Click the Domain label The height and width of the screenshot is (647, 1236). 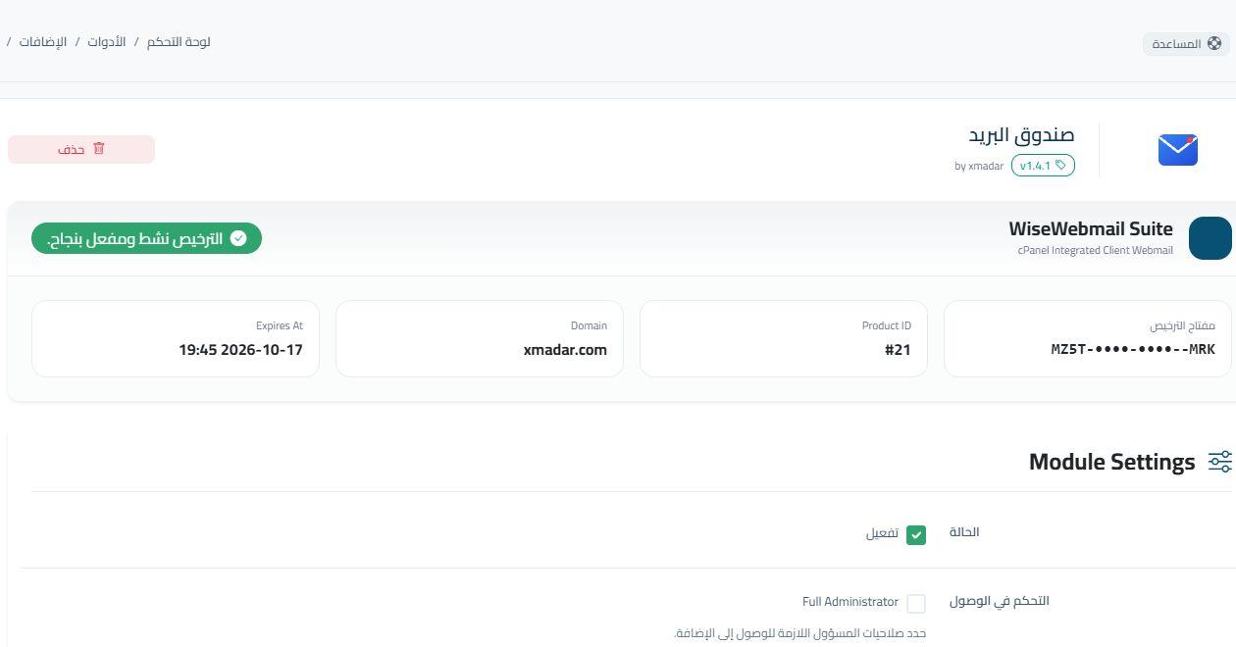click(589, 325)
